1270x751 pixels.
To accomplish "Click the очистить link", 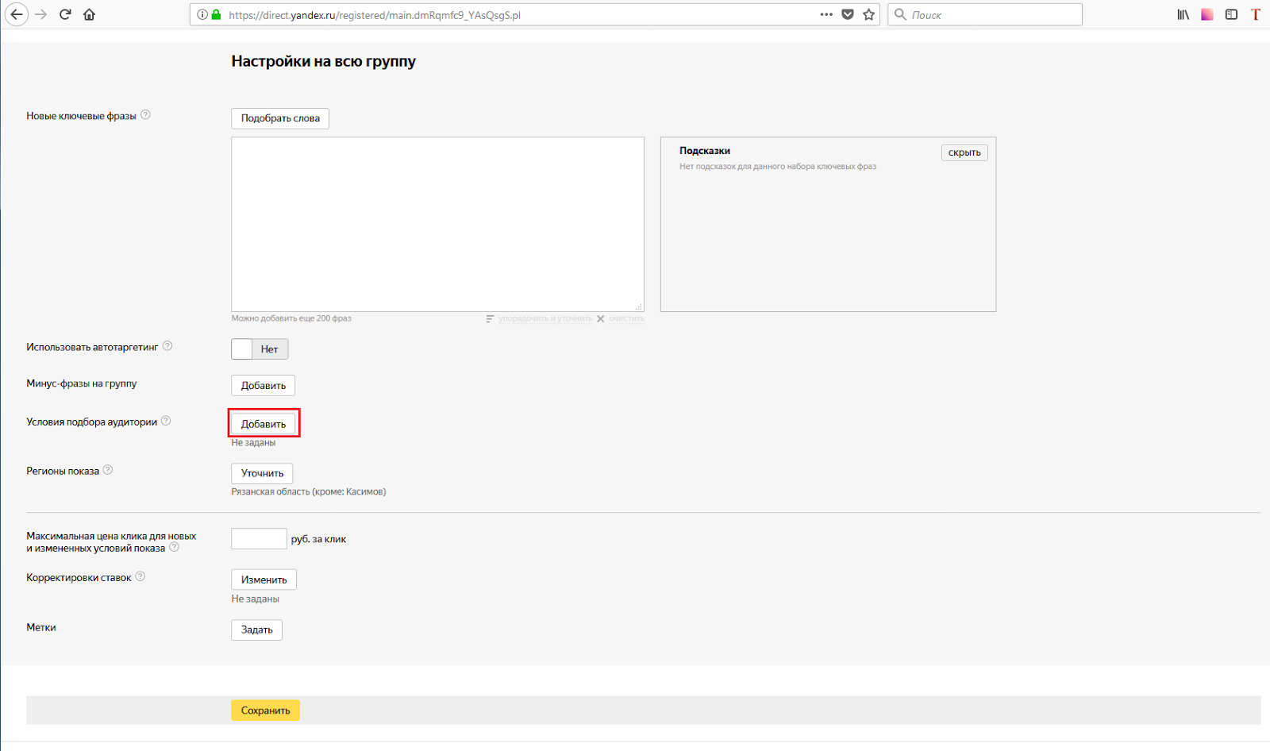I will 627,319.
